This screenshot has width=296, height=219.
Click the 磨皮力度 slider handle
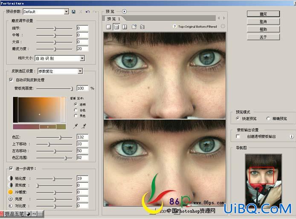tap(55, 49)
